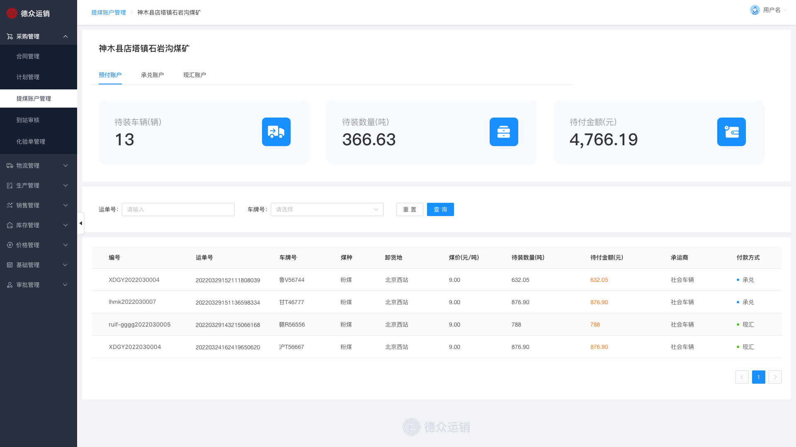Collapse sidebar with the left-arrow handle
796x447 pixels.
[x=81, y=223]
